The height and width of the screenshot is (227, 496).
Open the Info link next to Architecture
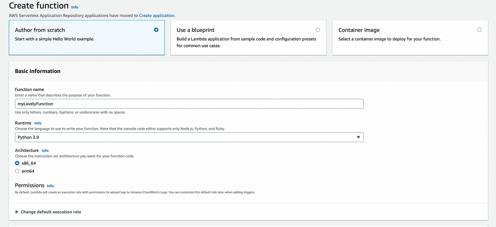coord(45,151)
